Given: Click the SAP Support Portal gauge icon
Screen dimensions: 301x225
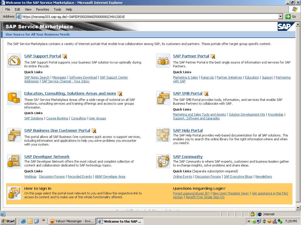Looking at the screenshot, I should point(14,61).
